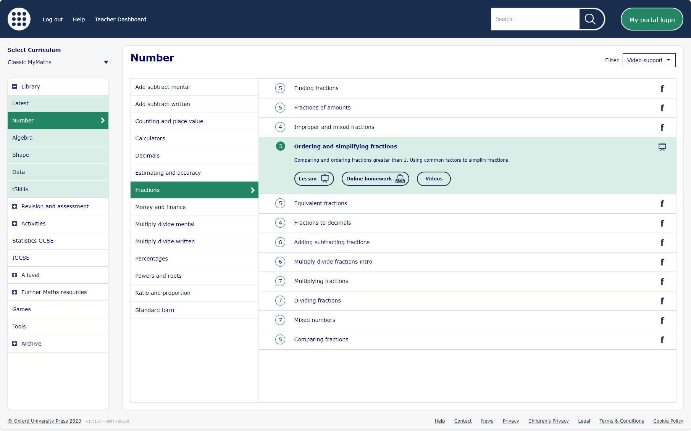Viewport: 691px width, 431px height.
Task: Open the Ratio and proportion topic
Action: tap(194, 293)
